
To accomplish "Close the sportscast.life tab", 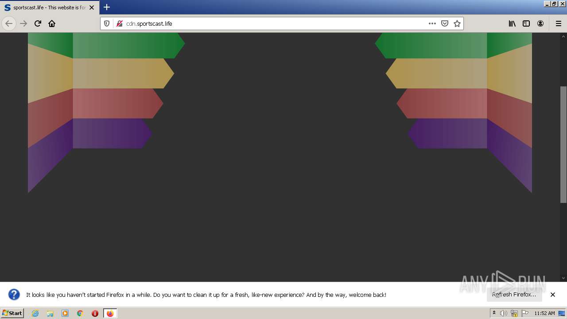I will (x=92, y=8).
